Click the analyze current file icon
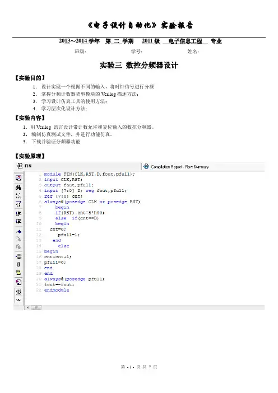This screenshot has width=278, height=393. point(18,282)
